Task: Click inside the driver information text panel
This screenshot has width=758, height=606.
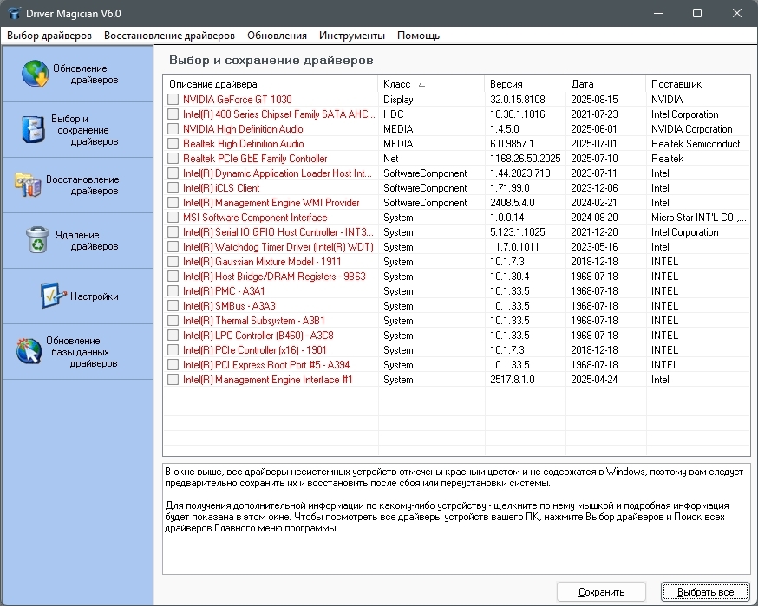Action: 456,518
